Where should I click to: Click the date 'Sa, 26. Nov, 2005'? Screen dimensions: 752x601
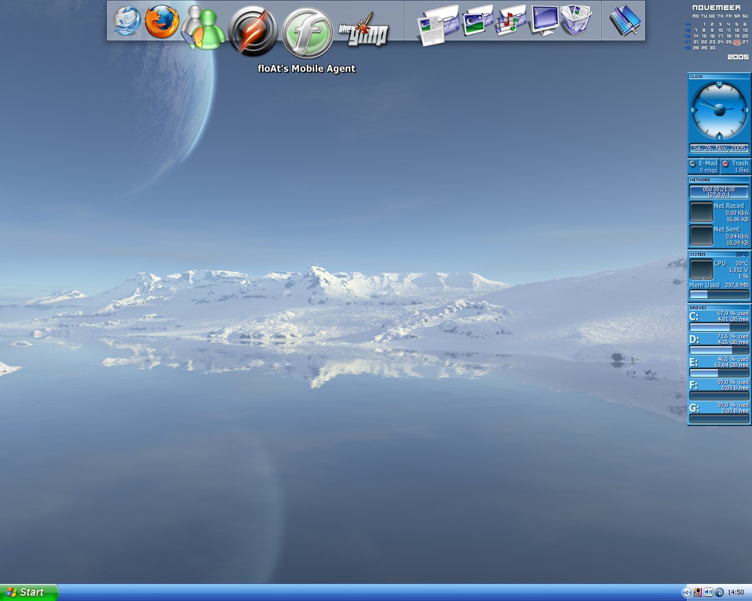click(719, 148)
